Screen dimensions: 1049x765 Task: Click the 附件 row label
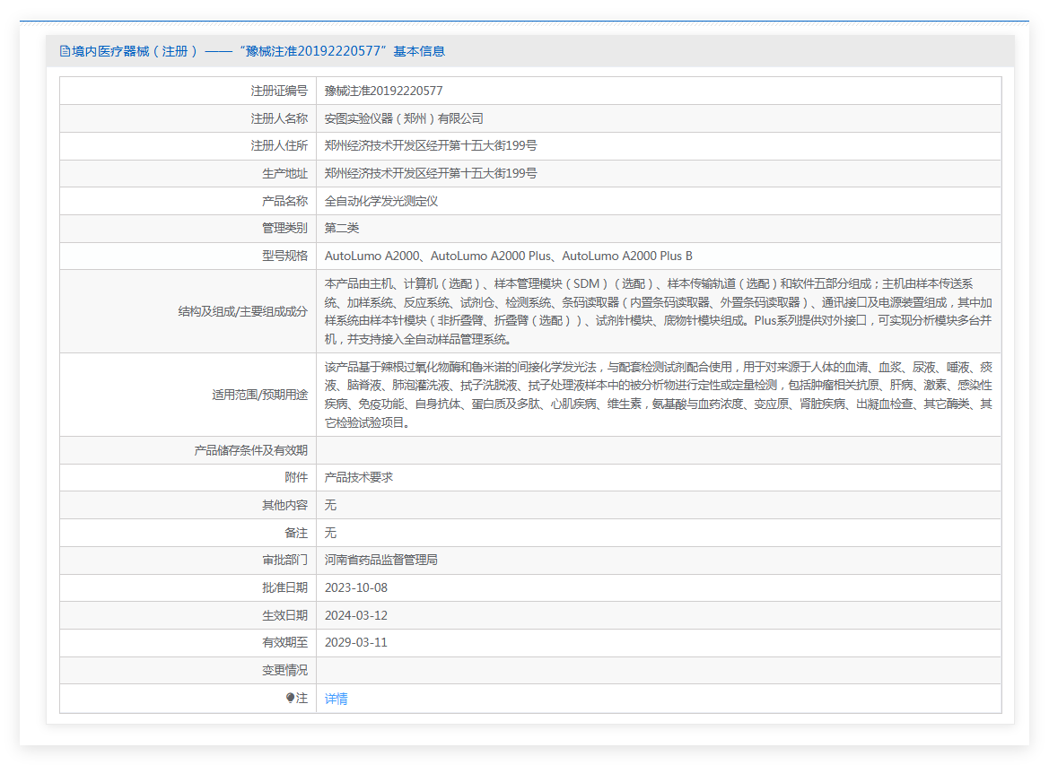pos(296,477)
